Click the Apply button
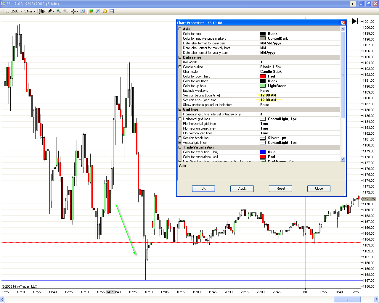 [x=242, y=188]
